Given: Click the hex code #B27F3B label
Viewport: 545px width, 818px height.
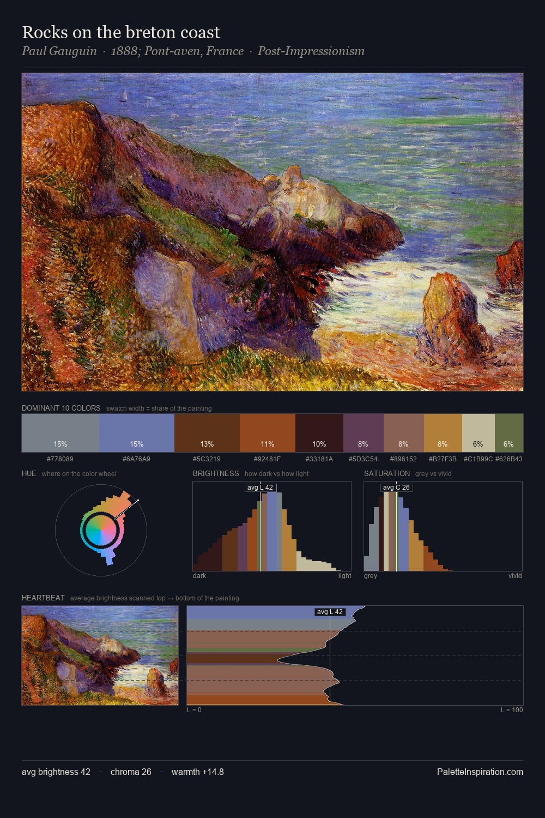Looking at the screenshot, I should point(443,459).
